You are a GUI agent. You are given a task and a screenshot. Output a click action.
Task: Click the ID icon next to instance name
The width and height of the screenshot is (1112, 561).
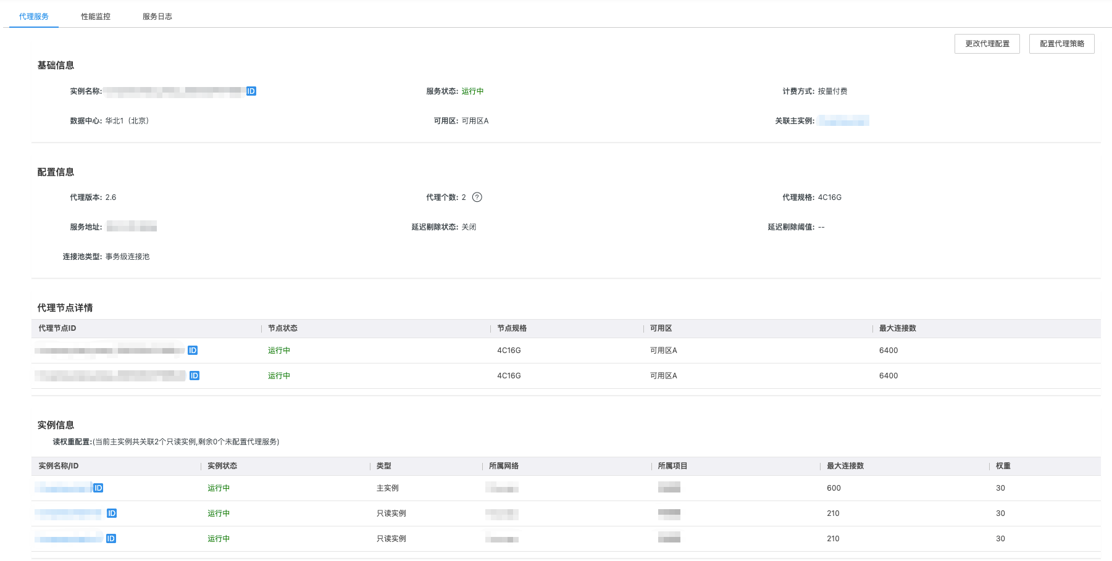coord(251,91)
